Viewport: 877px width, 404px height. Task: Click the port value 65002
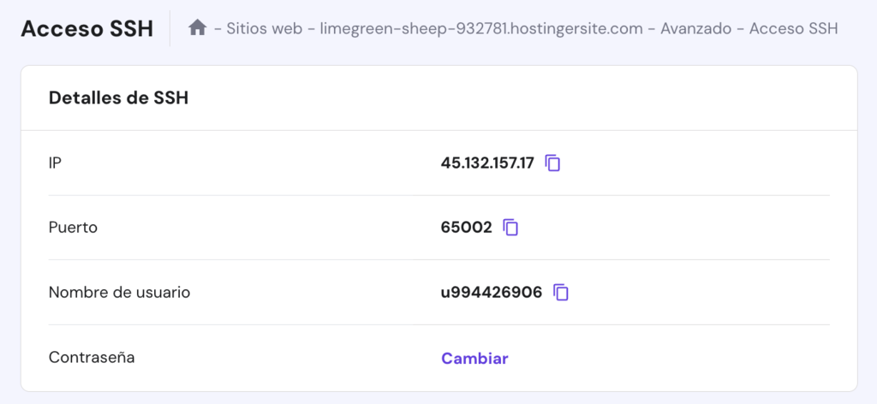coord(466,228)
